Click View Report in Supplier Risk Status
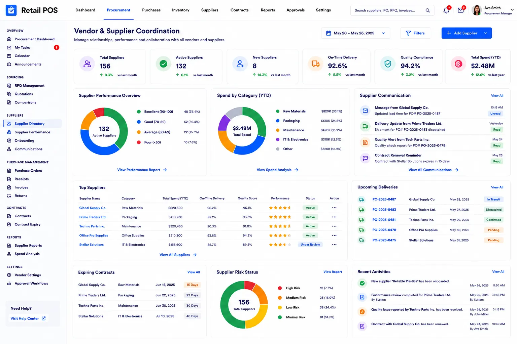The height and width of the screenshot is (344, 517). coord(333,272)
